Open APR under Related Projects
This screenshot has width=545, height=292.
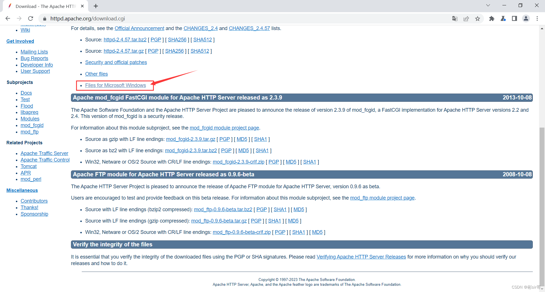26,173
